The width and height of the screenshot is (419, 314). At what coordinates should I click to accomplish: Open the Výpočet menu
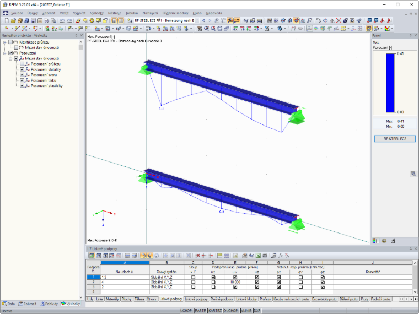(79, 13)
